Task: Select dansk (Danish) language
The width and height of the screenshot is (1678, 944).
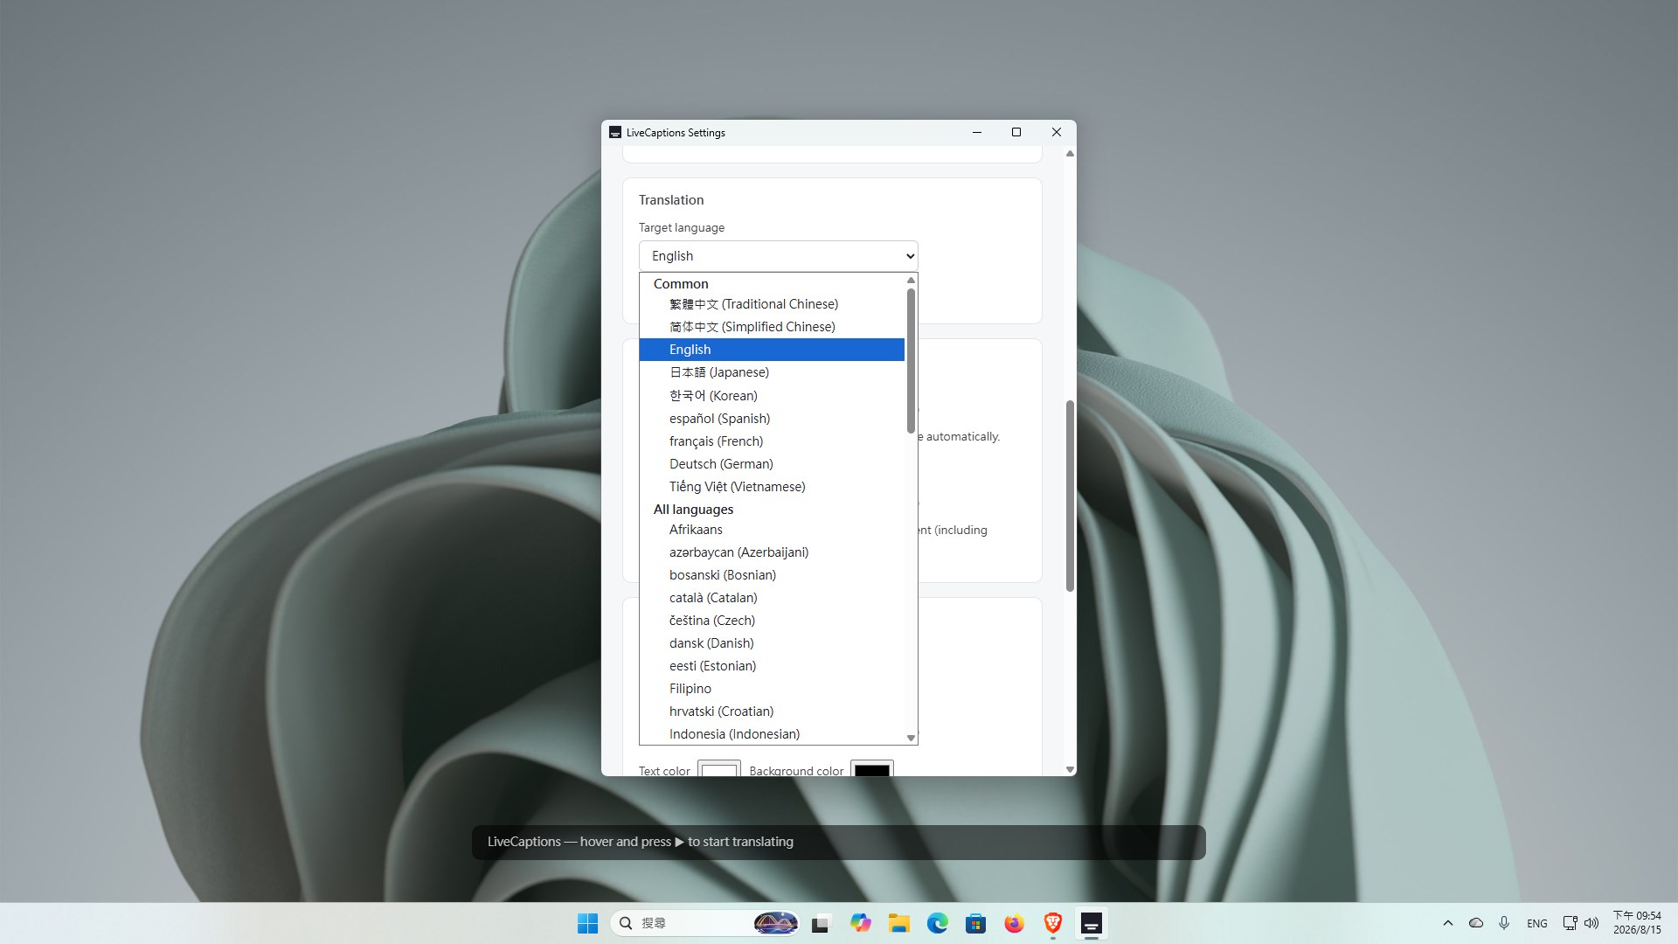Action: 772,643
